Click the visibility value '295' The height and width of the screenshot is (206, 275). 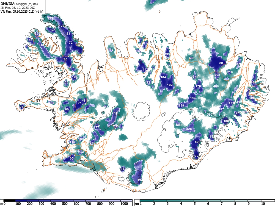[116, 126]
